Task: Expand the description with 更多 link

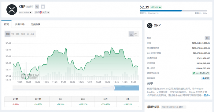Action: tap(207, 96)
